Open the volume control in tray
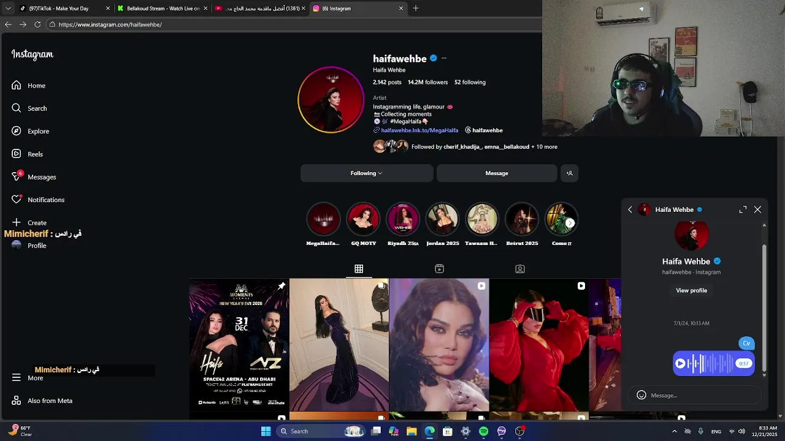Image resolution: width=785 pixels, height=441 pixels. 741,431
